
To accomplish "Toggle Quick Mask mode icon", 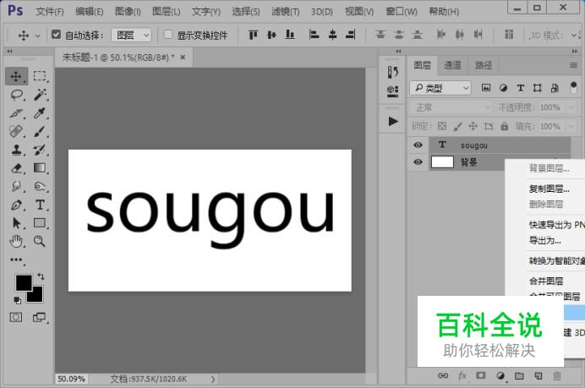I will 16,318.
